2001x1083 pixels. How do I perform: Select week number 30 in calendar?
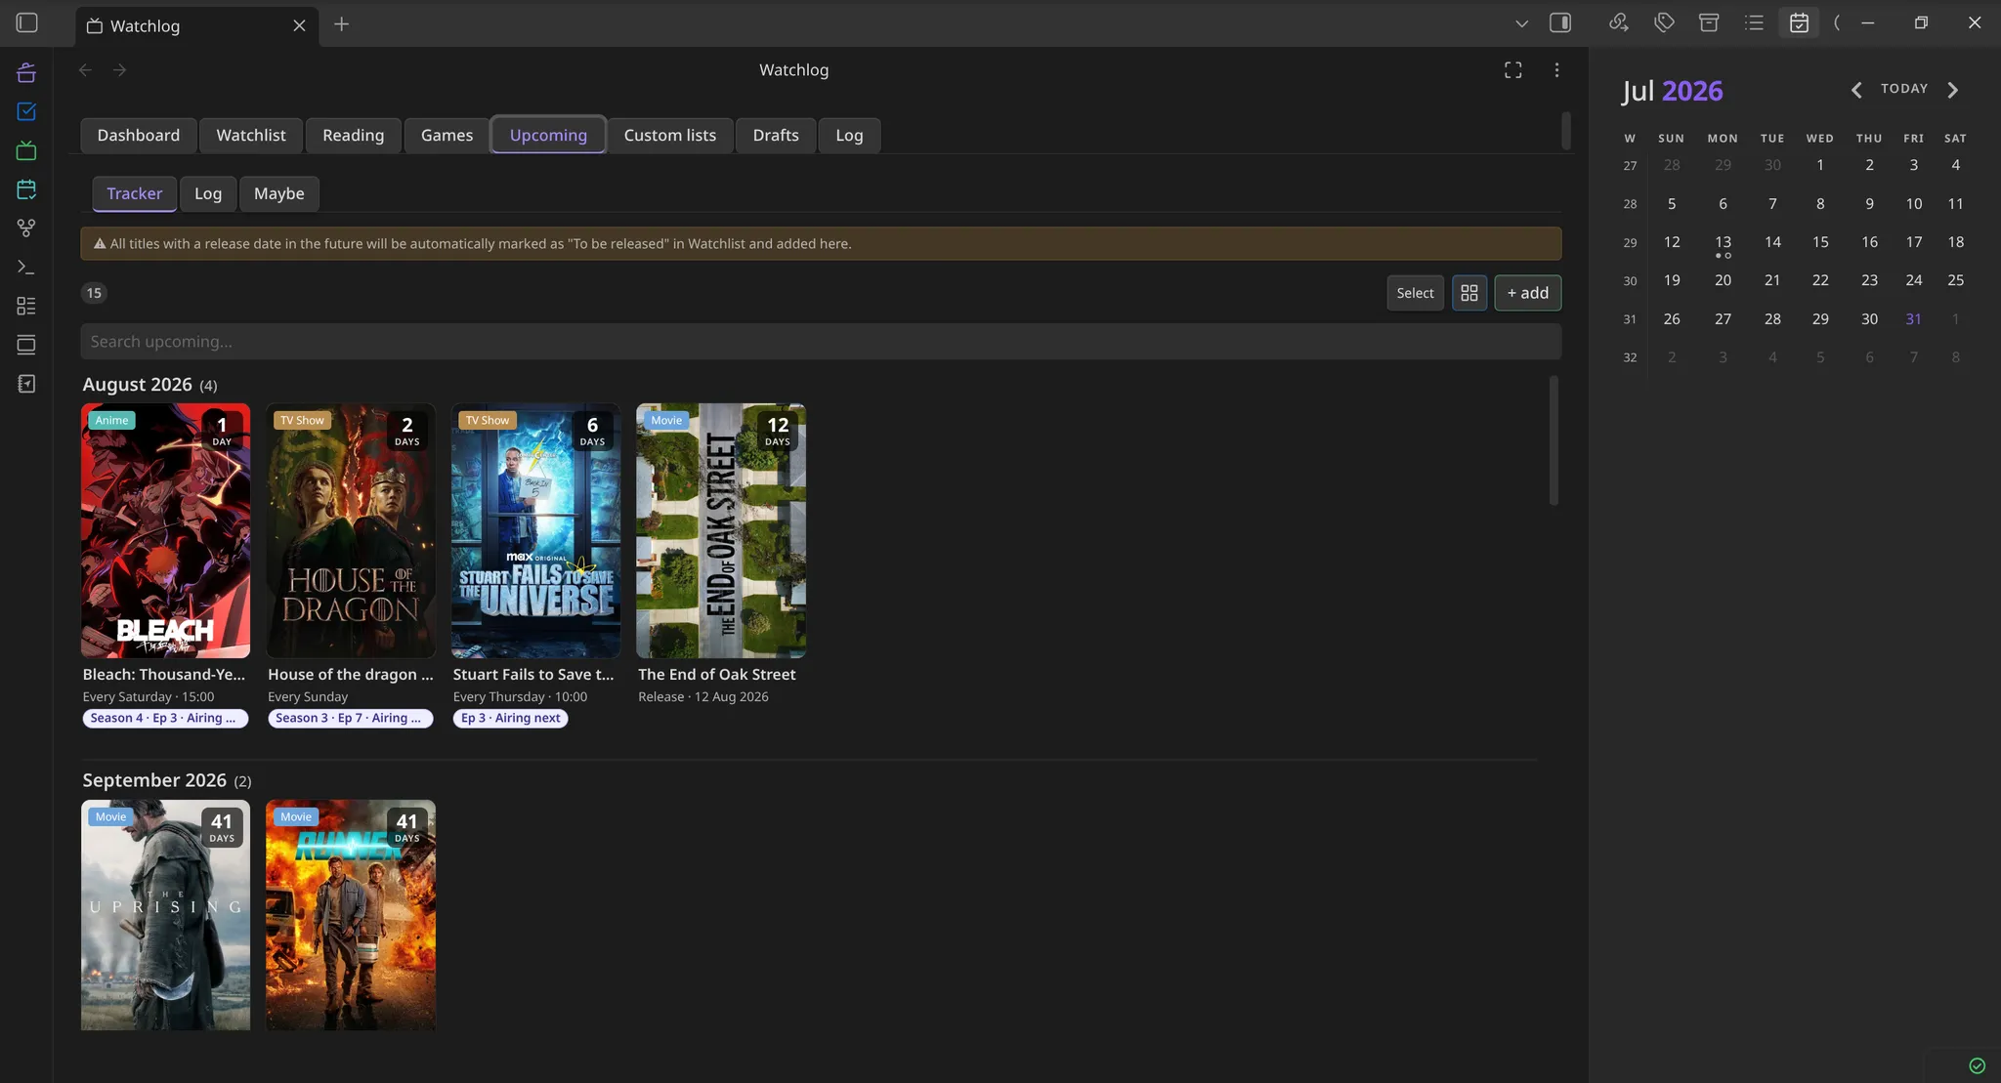pos(1630,281)
